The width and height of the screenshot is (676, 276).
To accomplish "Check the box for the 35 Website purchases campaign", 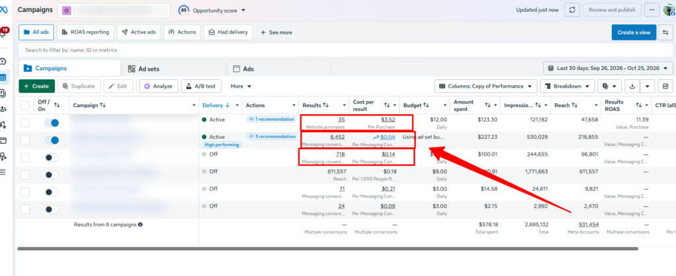I will 25,123.
